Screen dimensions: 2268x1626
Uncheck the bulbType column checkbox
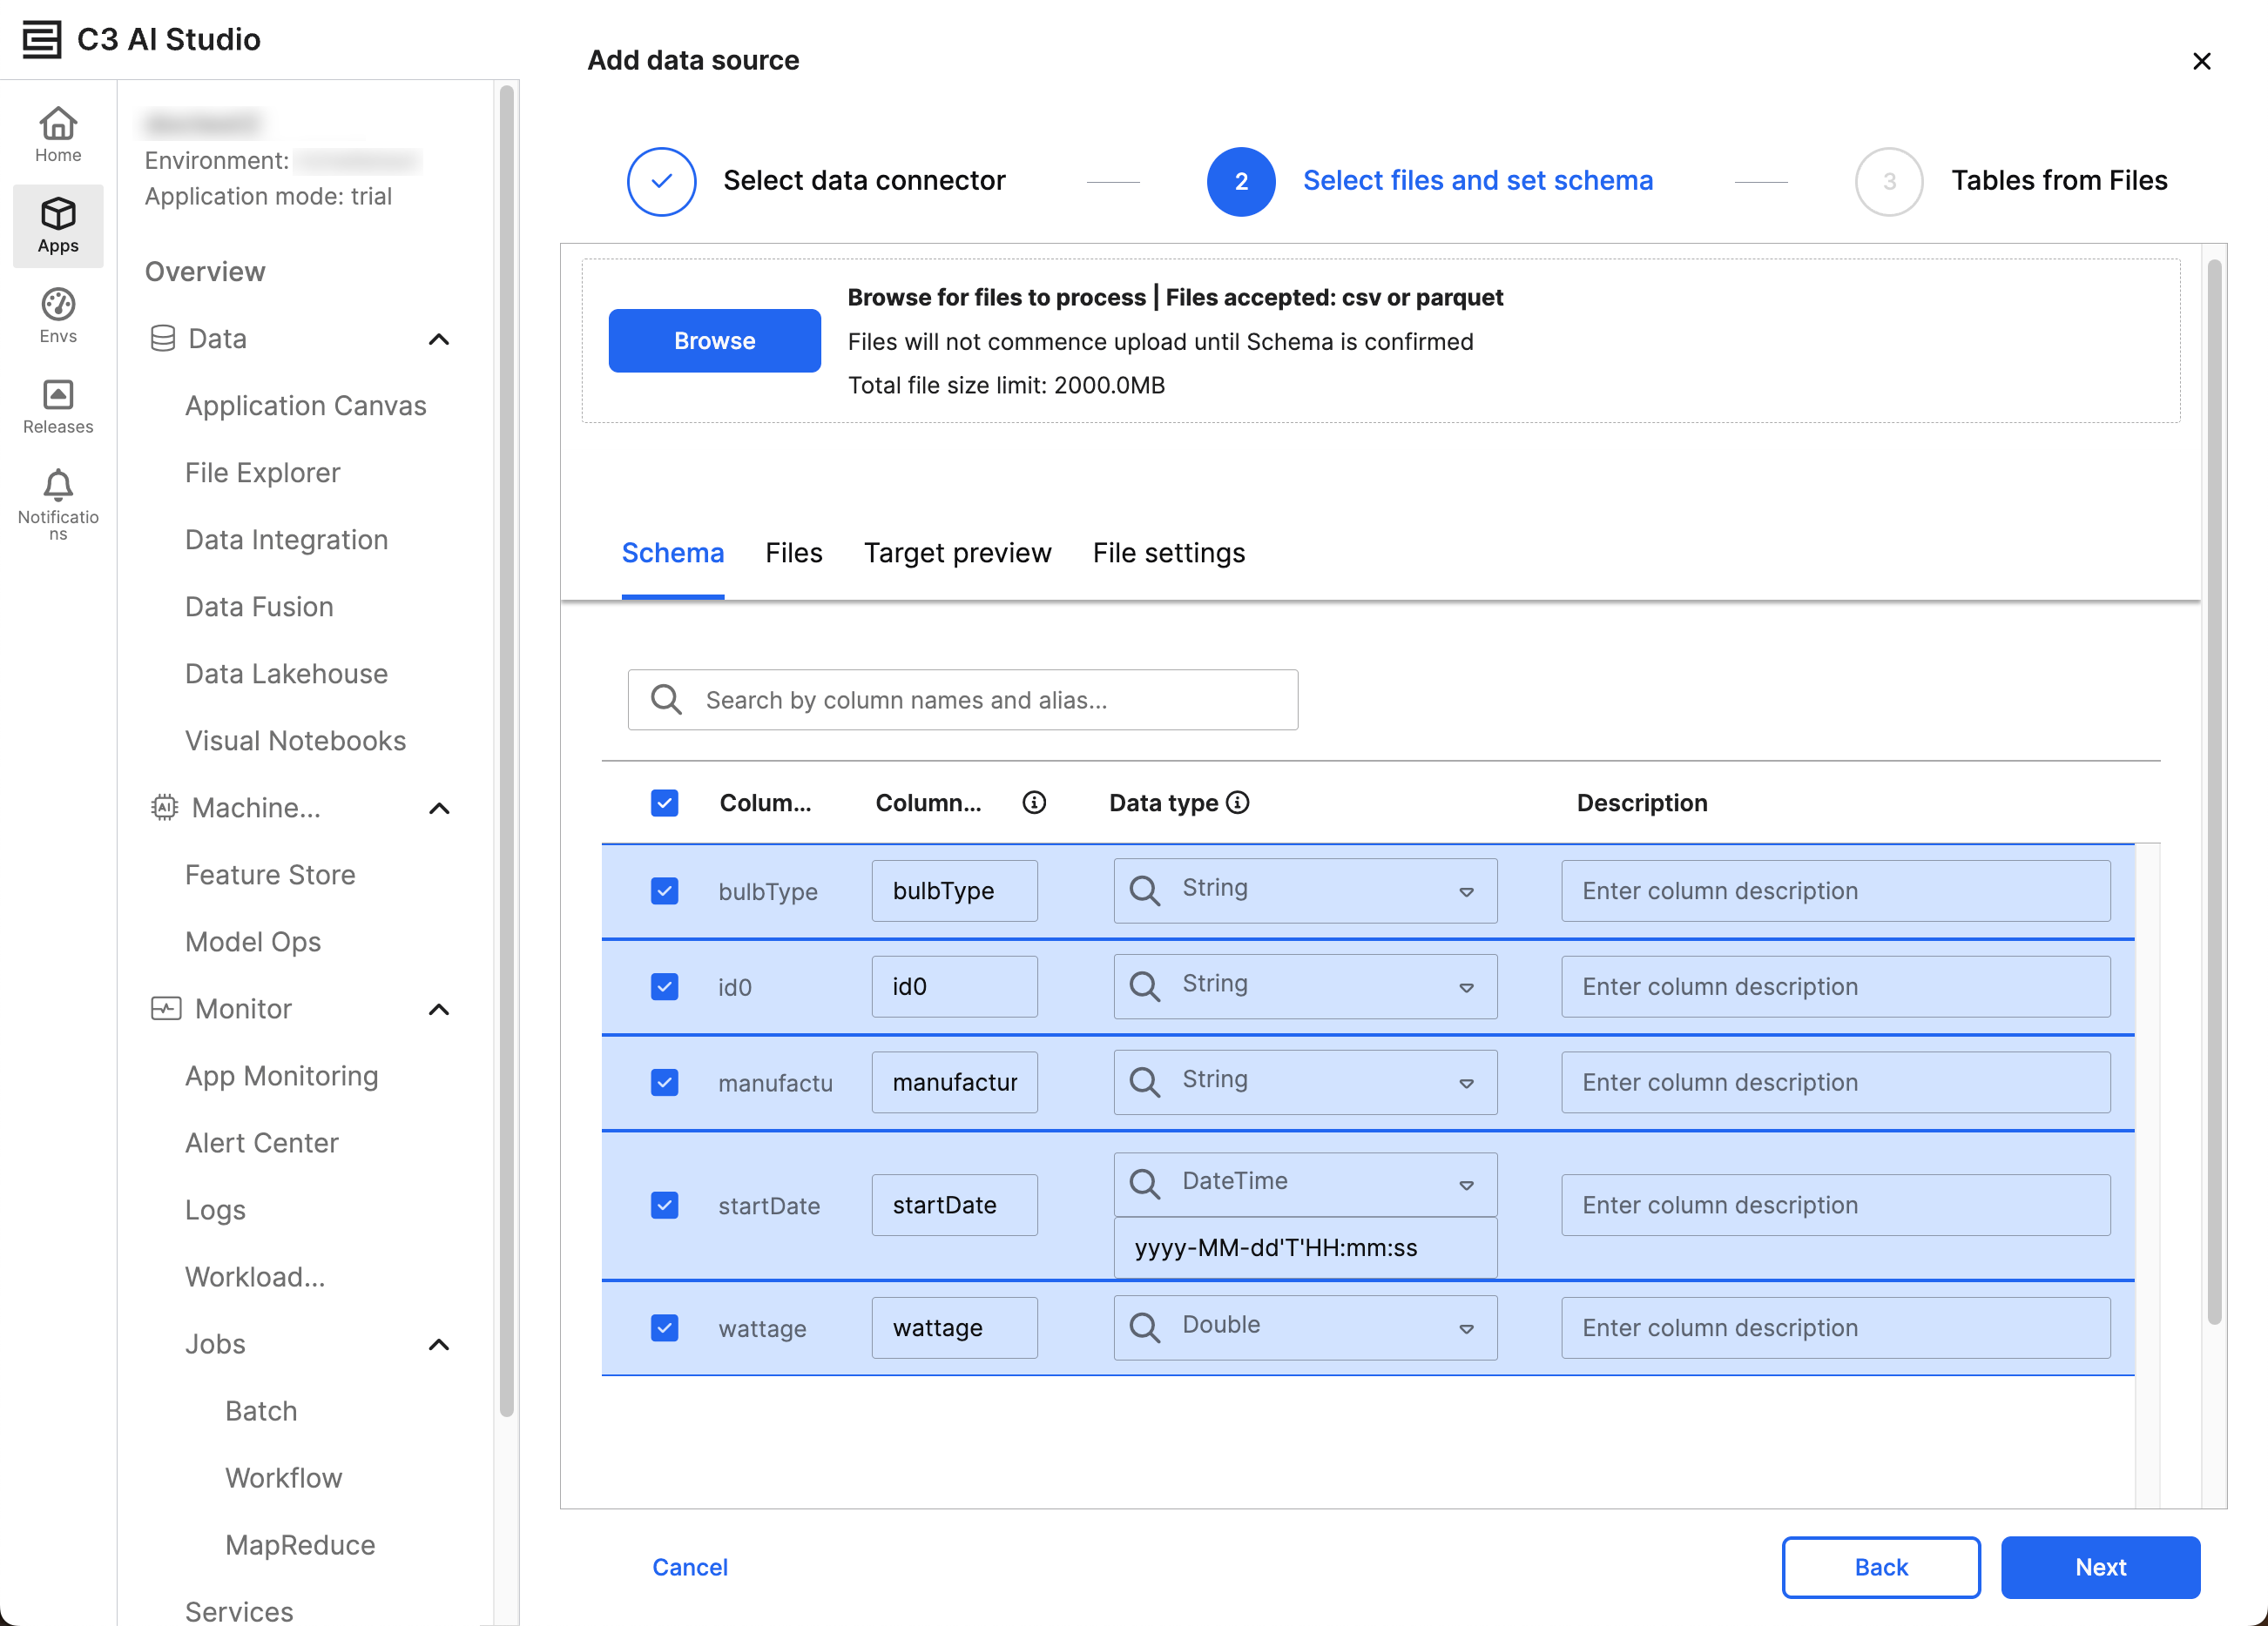coord(664,890)
